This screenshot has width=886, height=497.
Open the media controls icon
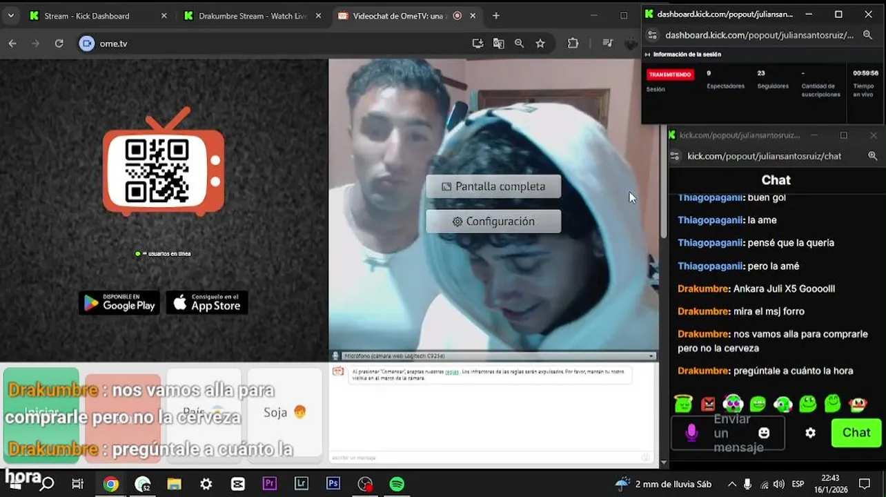(607, 43)
